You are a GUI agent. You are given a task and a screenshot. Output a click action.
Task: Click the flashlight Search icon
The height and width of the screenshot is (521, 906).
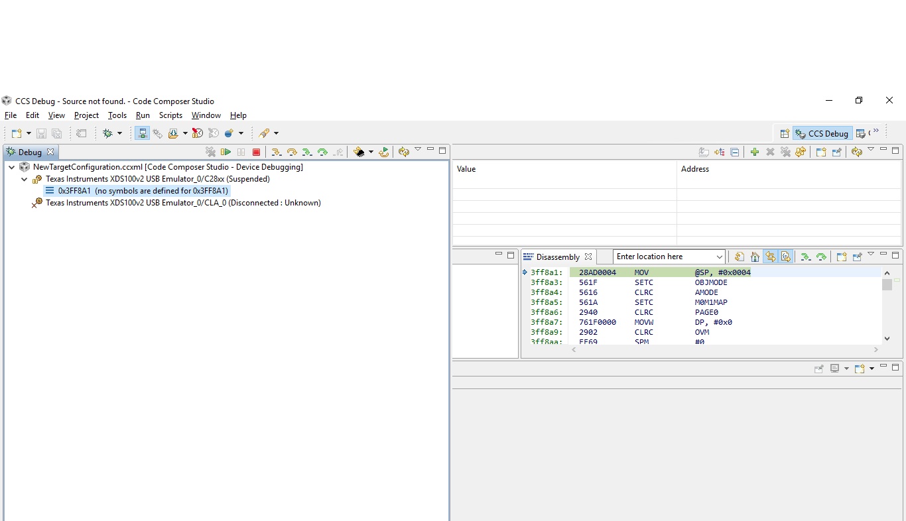point(265,133)
